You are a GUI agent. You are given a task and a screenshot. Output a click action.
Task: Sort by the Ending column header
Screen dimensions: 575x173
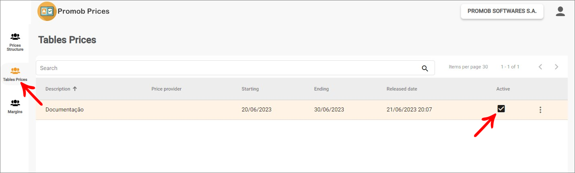322,89
